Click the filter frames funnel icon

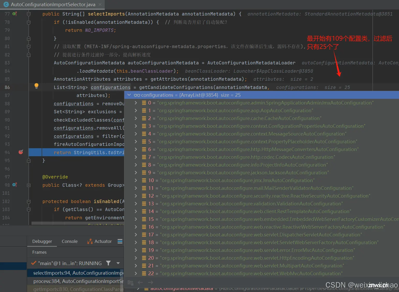(x=108, y=263)
